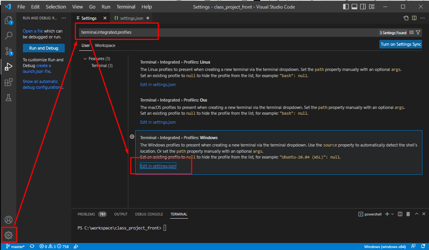Click the master branch indicator in status bar
This screenshot has width=429, height=250.
click(x=16, y=247)
